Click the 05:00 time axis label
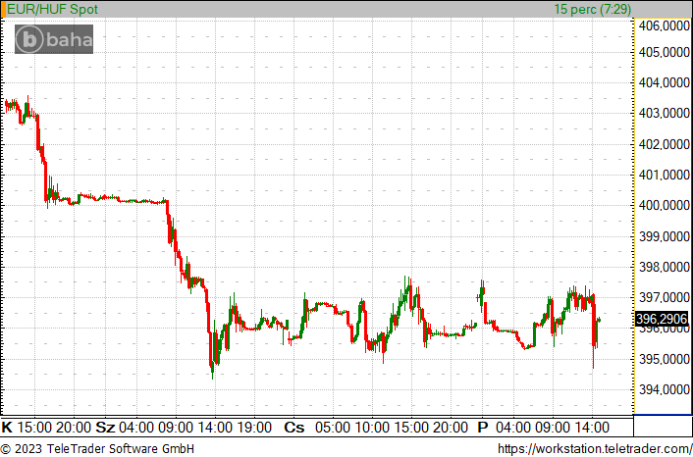 332,428
